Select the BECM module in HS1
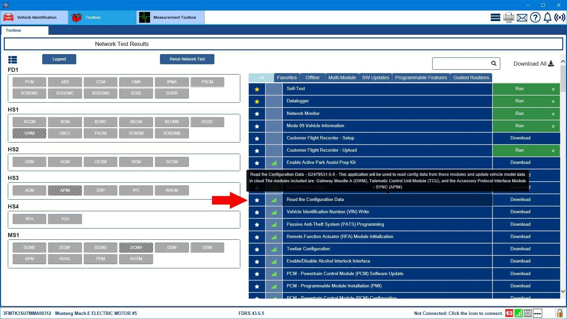Viewport: 567px width, 319px height. click(136, 122)
